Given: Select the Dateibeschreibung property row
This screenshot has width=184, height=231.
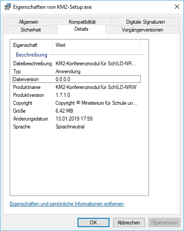Looking at the screenshot, I should (x=76, y=64).
